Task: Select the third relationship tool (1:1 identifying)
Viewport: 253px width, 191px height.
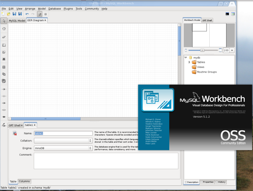Action: [x=4, y=103]
